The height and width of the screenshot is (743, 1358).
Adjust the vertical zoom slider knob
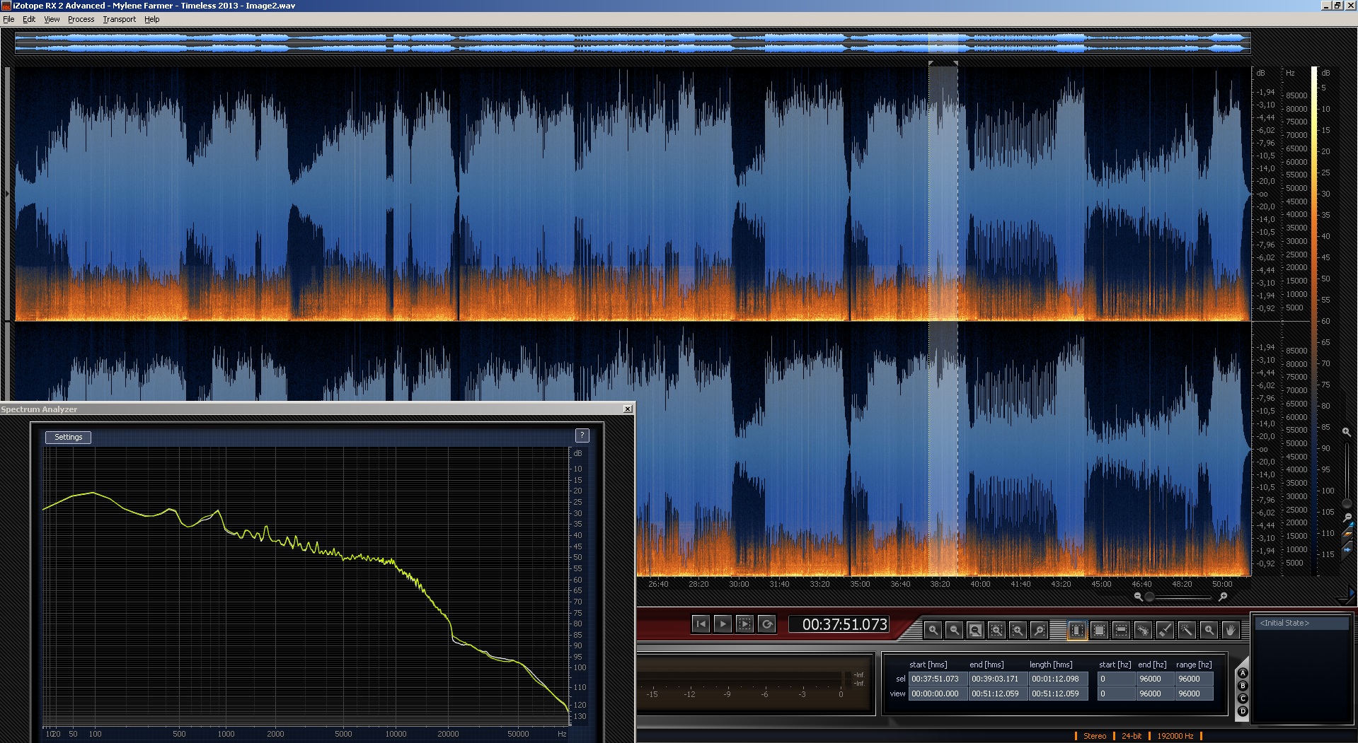(1347, 504)
